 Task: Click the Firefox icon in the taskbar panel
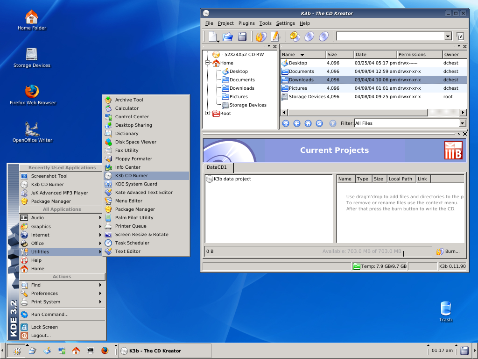[105, 351]
